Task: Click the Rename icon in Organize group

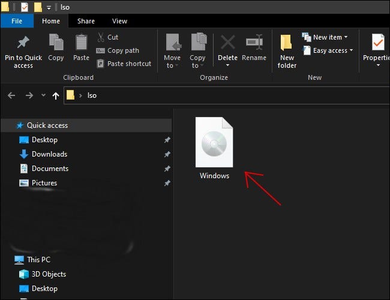Action: pos(254,43)
